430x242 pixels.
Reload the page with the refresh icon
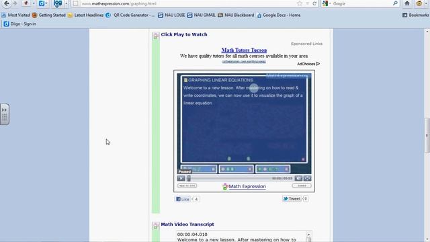(x=314, y=3)
